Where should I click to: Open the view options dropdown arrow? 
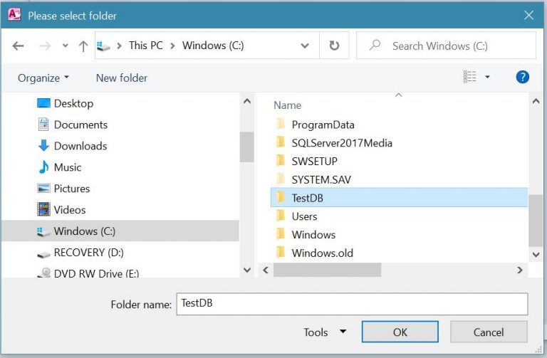[487, 77]
